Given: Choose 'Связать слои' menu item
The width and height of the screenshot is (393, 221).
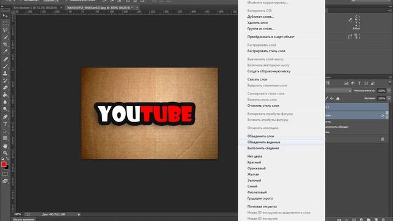Looking at the screenshot, I should point(257,79).
